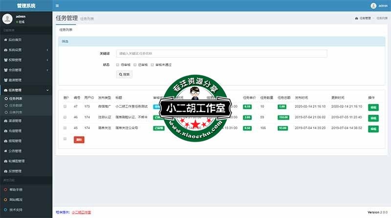Image resolution: width=391 pixels, height=218 pixels.
Task: Click the 搜索 search button
Action: [x=124, y=74]
